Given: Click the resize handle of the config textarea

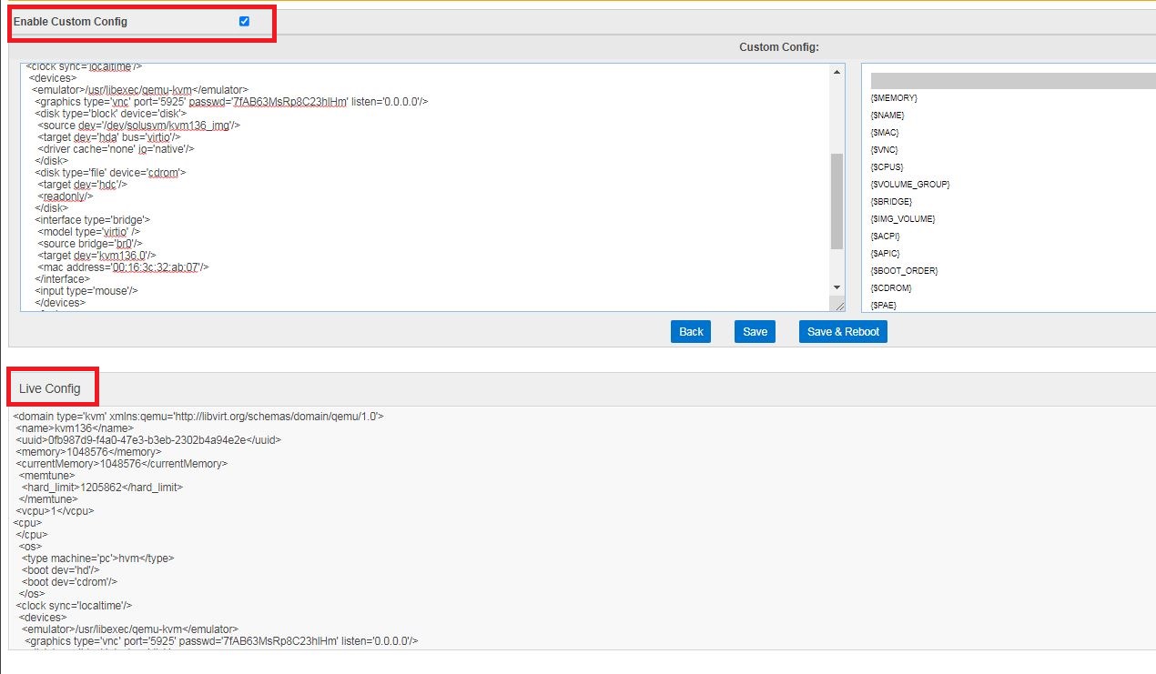Looking at the screenshot, I should pyautogui.click(x=837, y=306).
